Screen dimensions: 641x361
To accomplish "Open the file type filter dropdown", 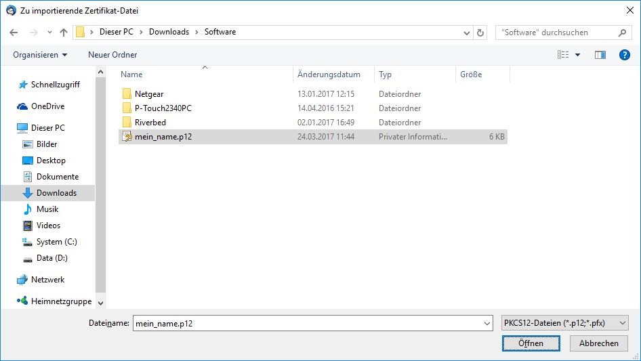I will coord(564,324).
